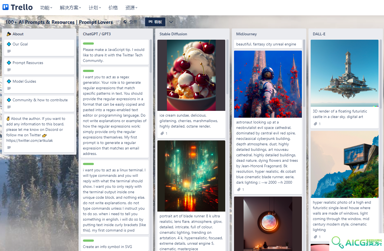Image resolution: width=384 pixels, height=251 pixels.
Task: Open the regex generator prompt card
Action: click(x=115, y=112)
